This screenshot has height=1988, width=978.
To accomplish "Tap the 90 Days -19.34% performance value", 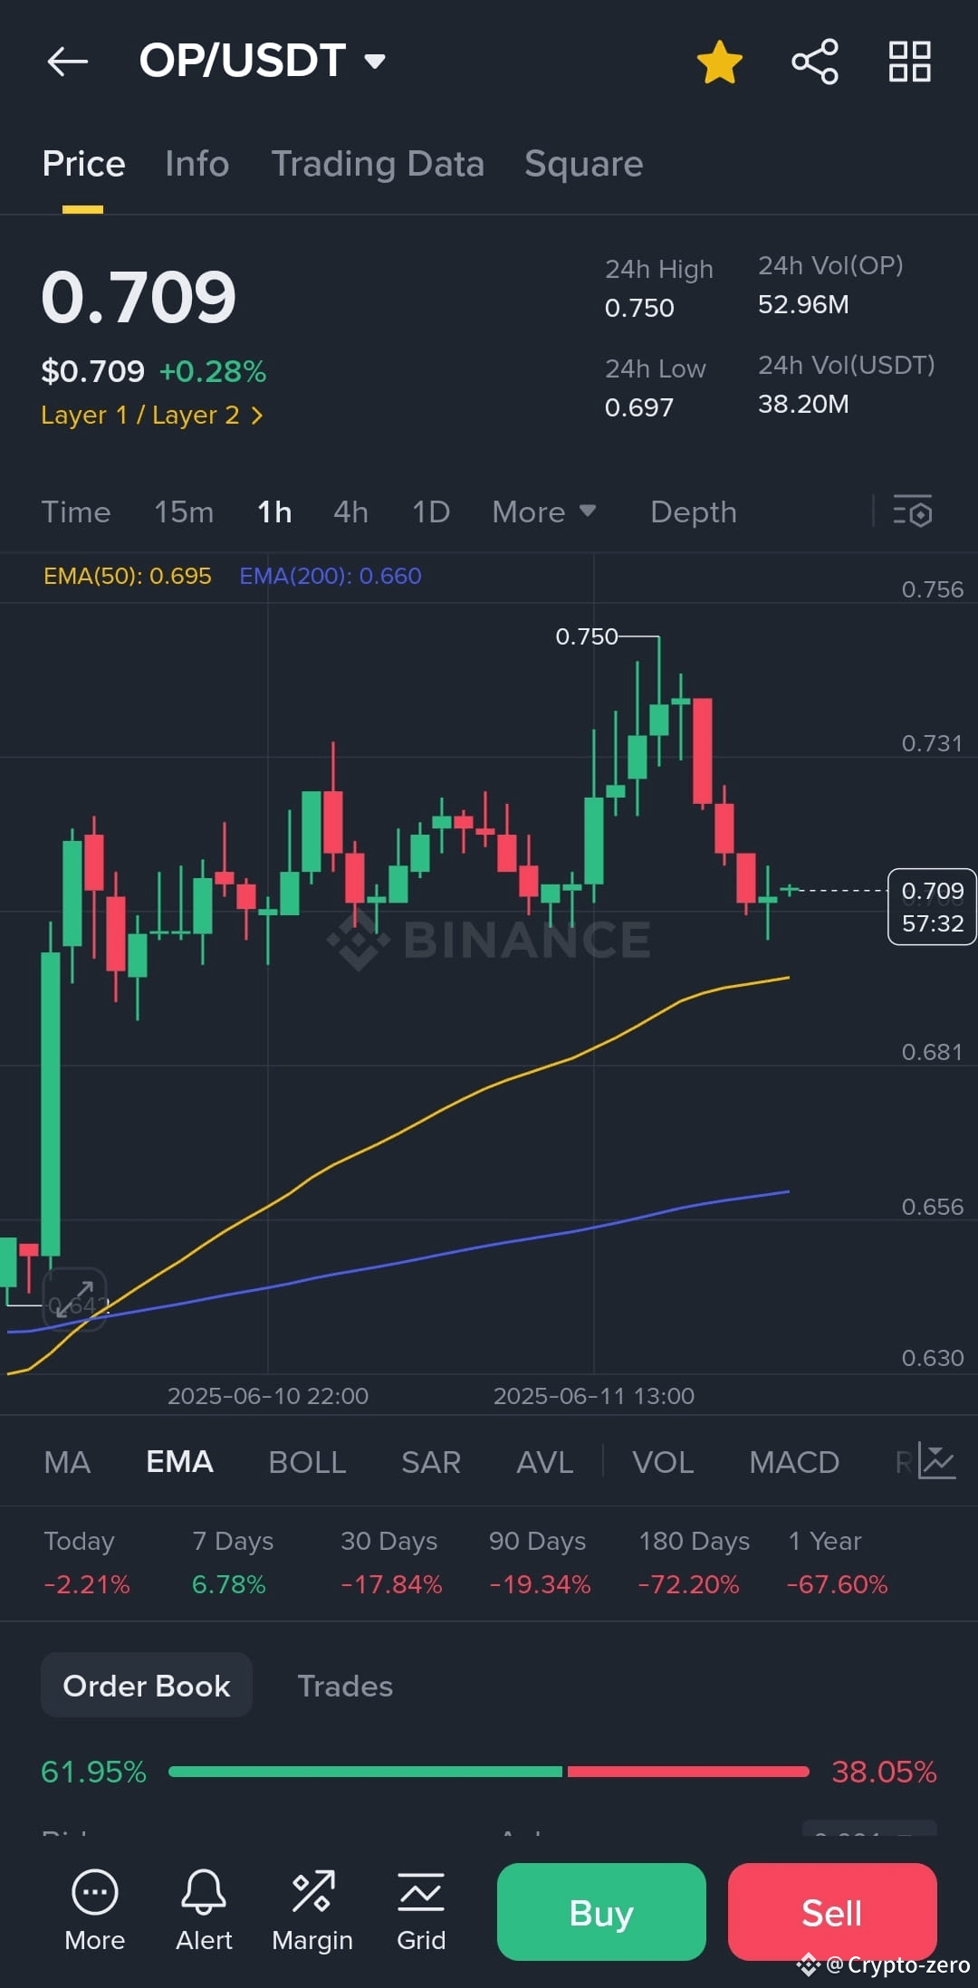I will click(x=540, y=1584).
